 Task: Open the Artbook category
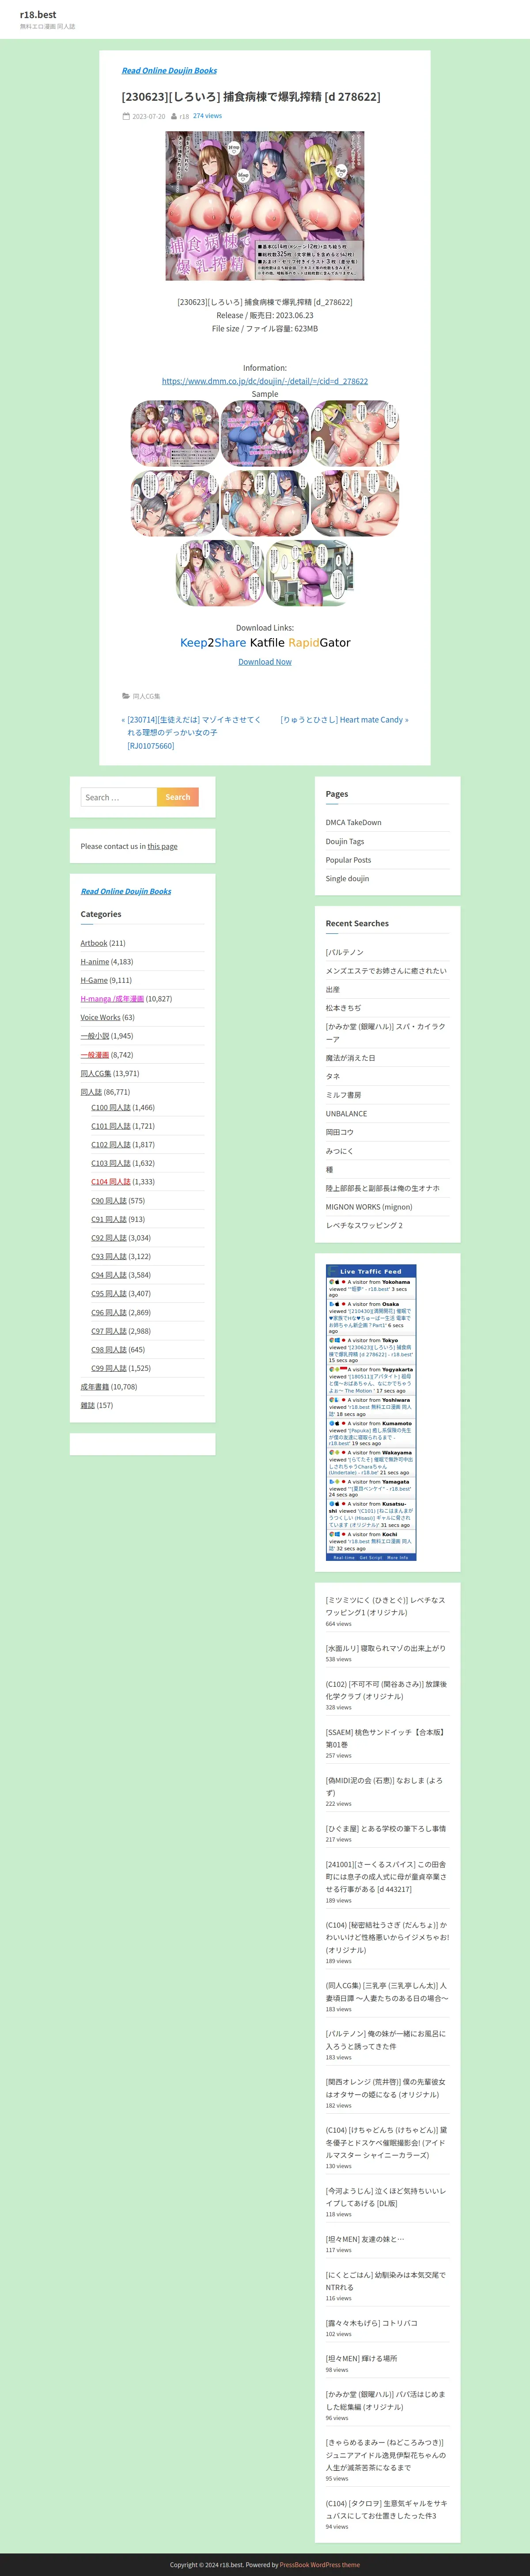[94, 943]
